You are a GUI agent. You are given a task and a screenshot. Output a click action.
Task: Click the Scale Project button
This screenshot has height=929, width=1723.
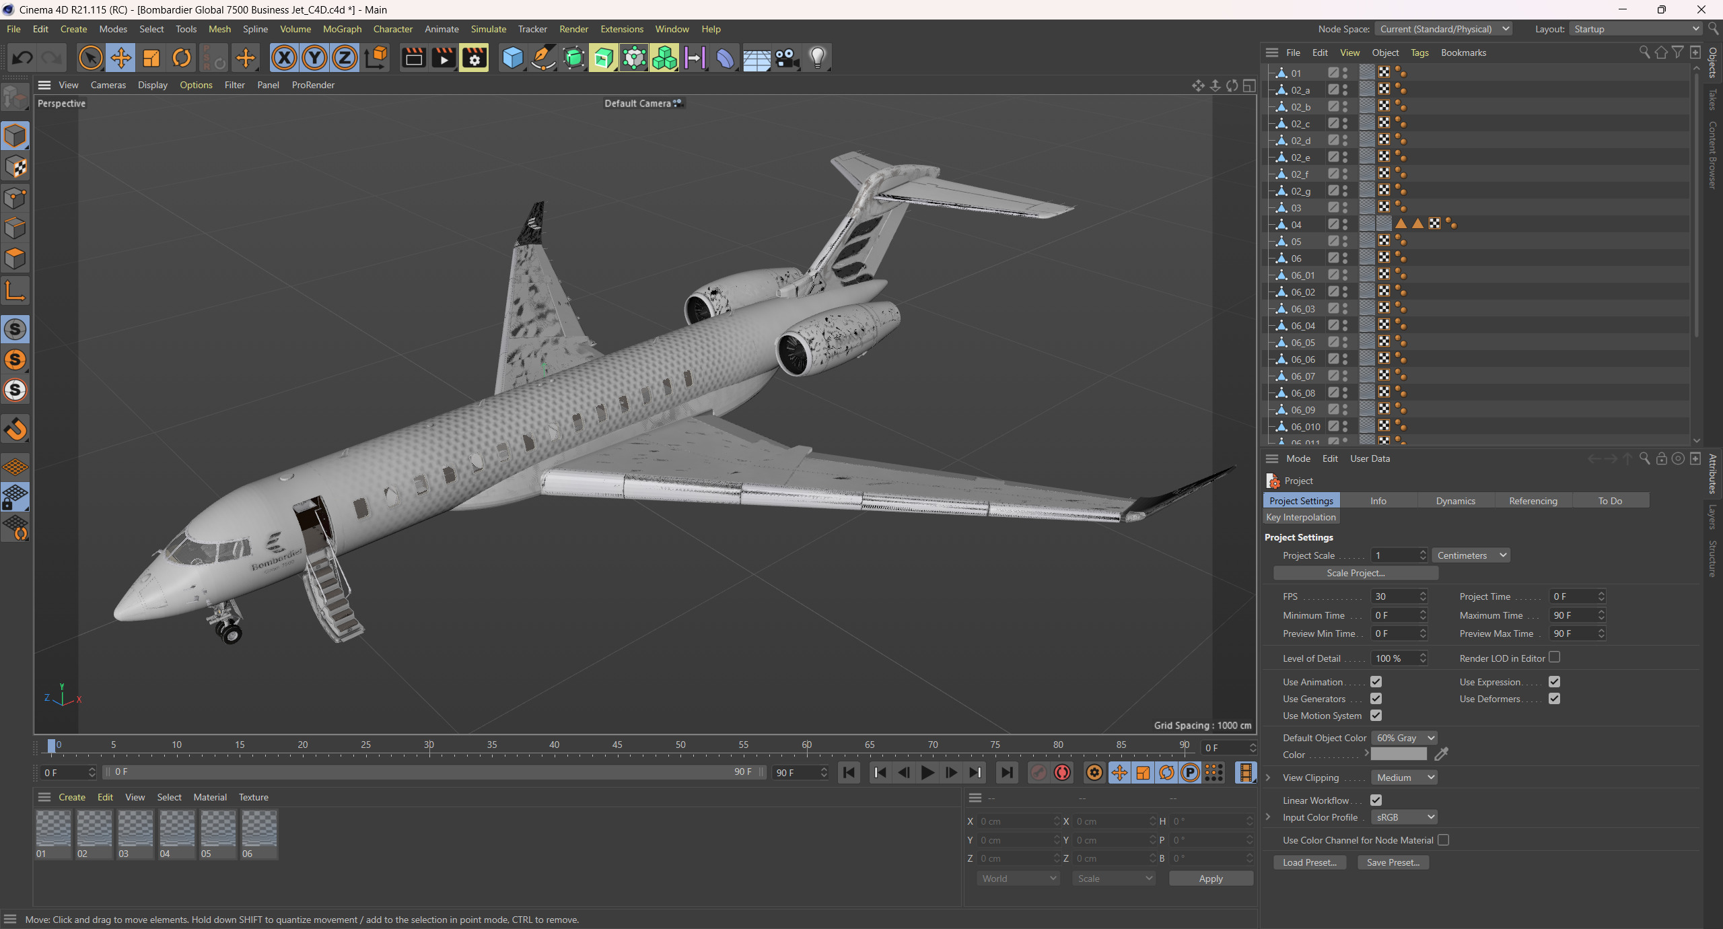1356,573
